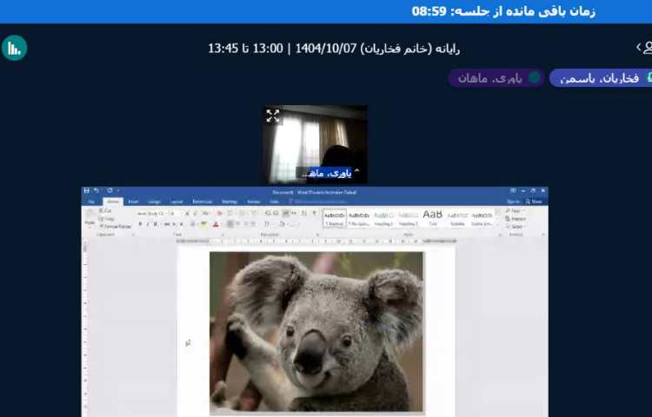652x417 pixels.
Task: Open the Select menu in the Editing group
Action: click(516, 227)
